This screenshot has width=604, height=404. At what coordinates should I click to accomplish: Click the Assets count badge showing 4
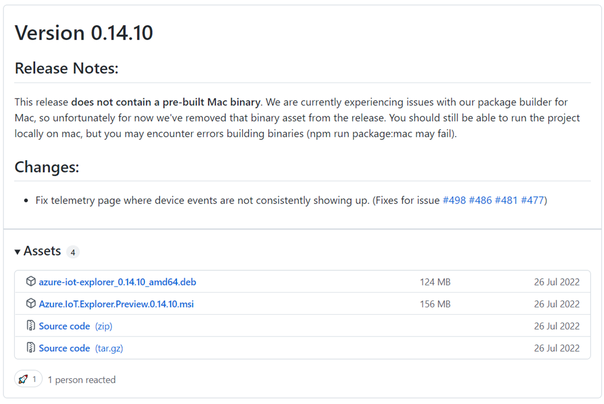72,252
